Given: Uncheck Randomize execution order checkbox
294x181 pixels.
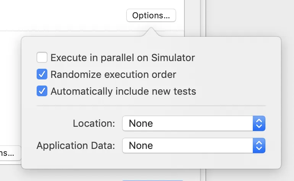Looking at the screenshot, I should (42, 74).
